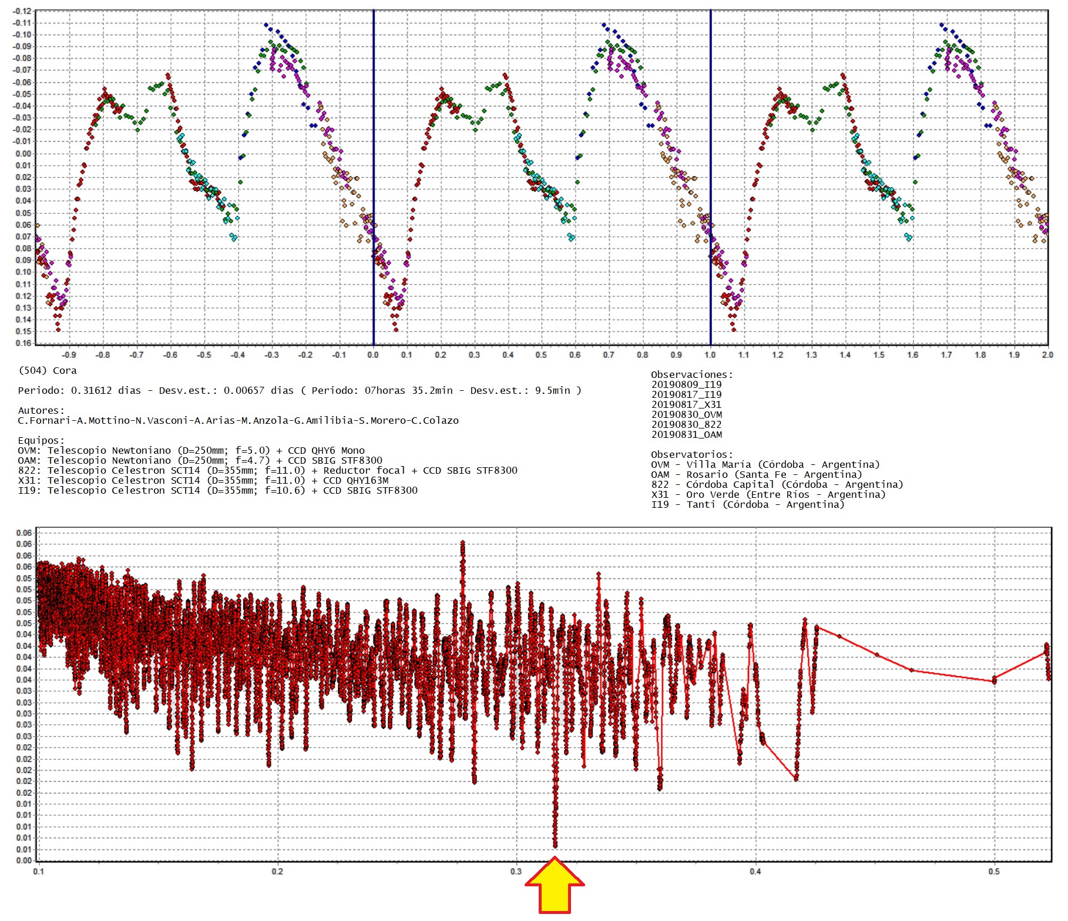The height and width of the screenshot is (921, 1068).
Task: Click the OVM Telescopio Newtoniano equipment line
Action: pos(191,450)
